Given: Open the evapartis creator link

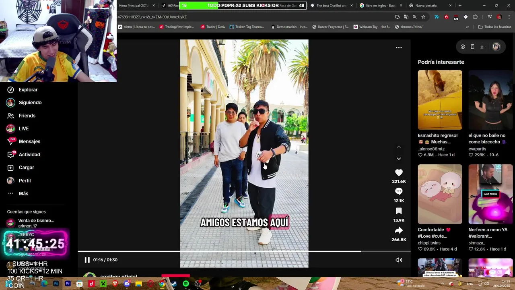Looking at the screenshot, I should coord(477,149).
